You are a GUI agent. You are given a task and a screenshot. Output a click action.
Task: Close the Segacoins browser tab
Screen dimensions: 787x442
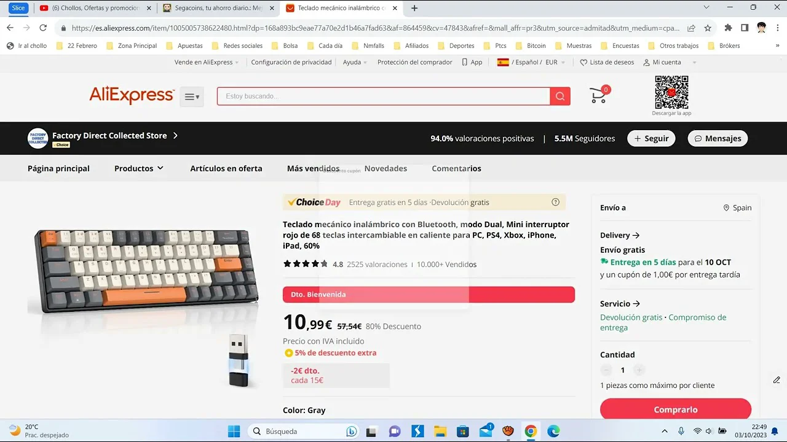pyautogui.click(x=272, y=8)
